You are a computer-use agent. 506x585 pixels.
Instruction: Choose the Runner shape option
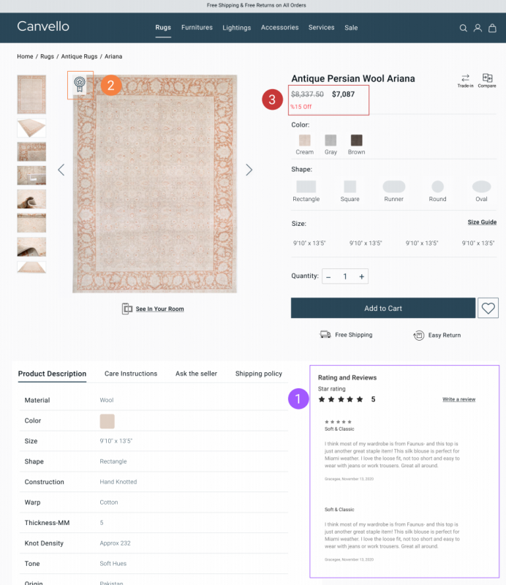tap(393, 187)
